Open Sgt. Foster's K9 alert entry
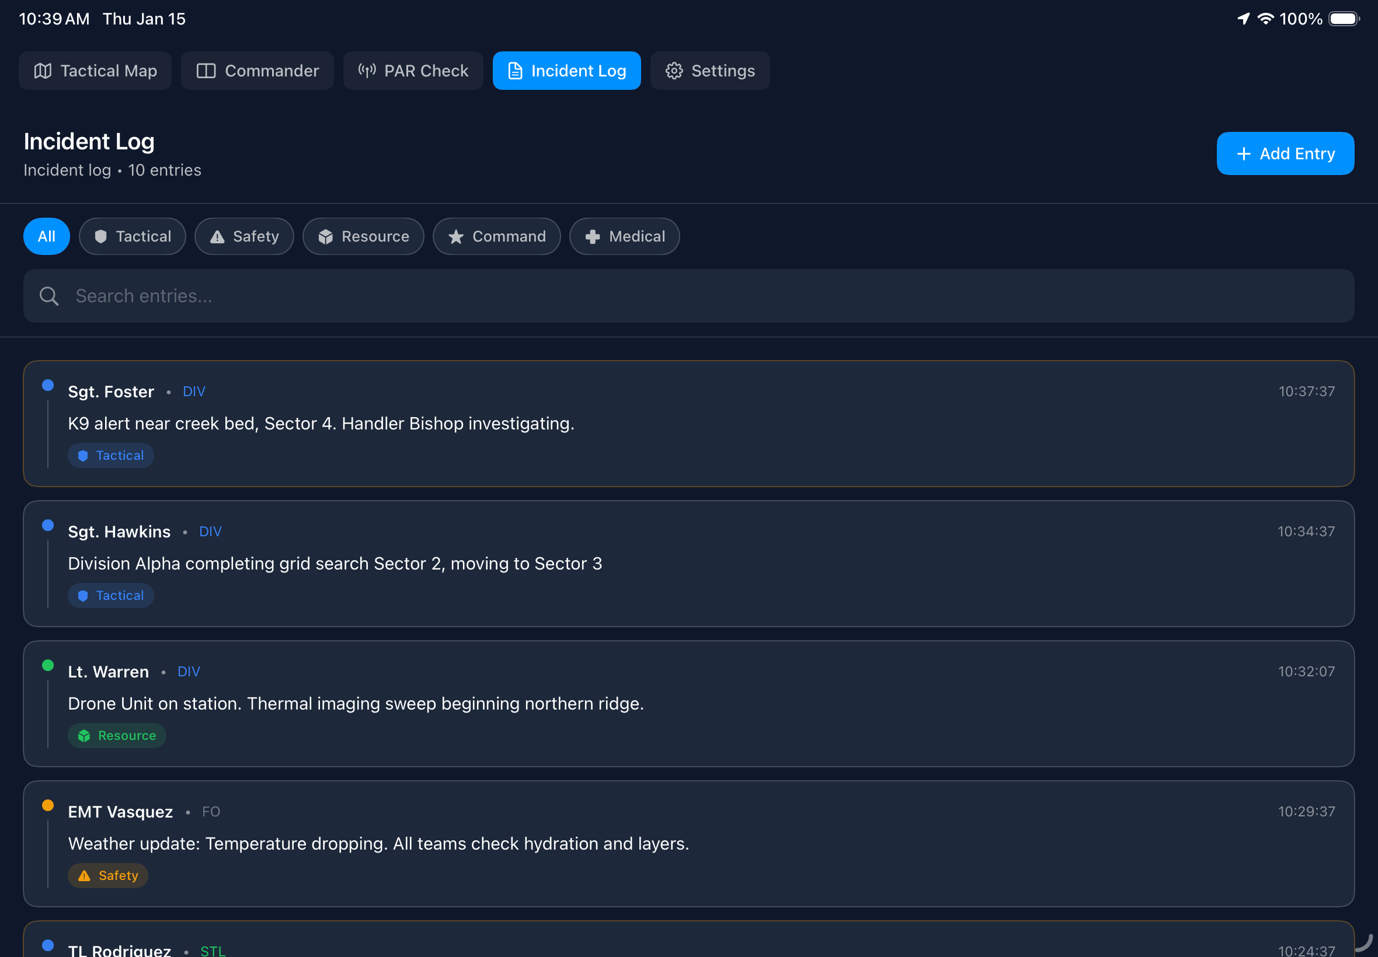Viewport: 1378px width, 957px height. [688, 423]
